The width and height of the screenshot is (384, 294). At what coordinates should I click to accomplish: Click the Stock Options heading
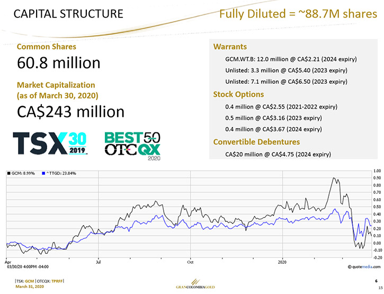[238, 94]
